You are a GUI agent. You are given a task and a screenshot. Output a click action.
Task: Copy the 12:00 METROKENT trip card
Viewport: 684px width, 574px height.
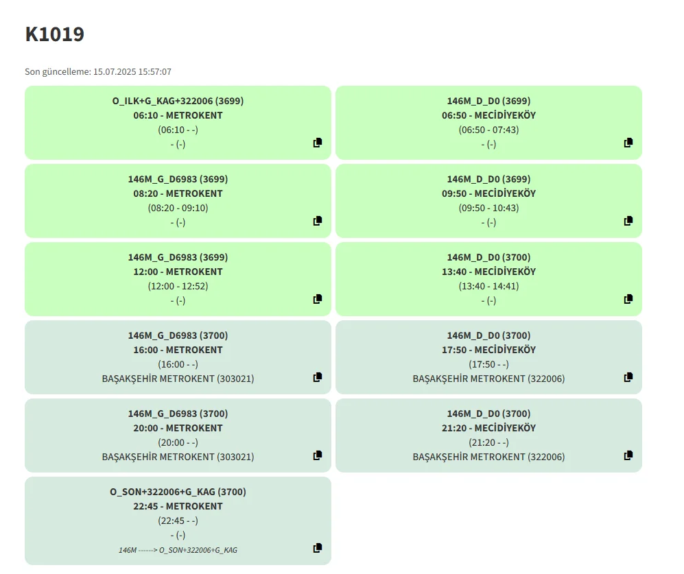(x=318, y=299)
